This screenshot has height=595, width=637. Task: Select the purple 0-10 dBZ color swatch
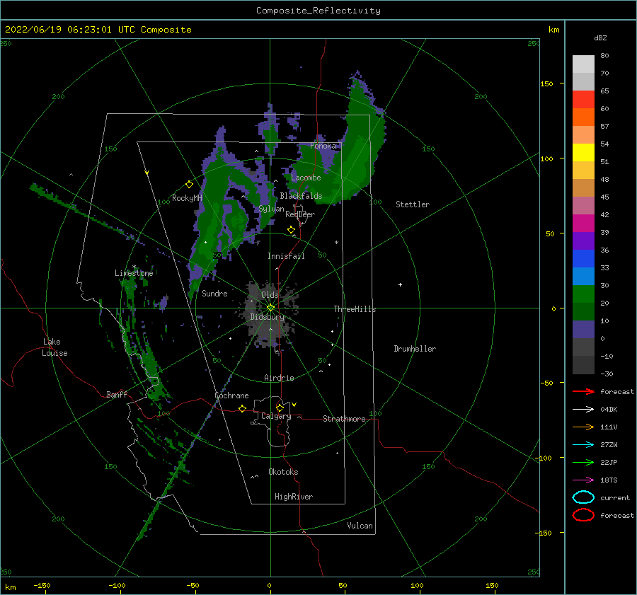coord(583,330)
